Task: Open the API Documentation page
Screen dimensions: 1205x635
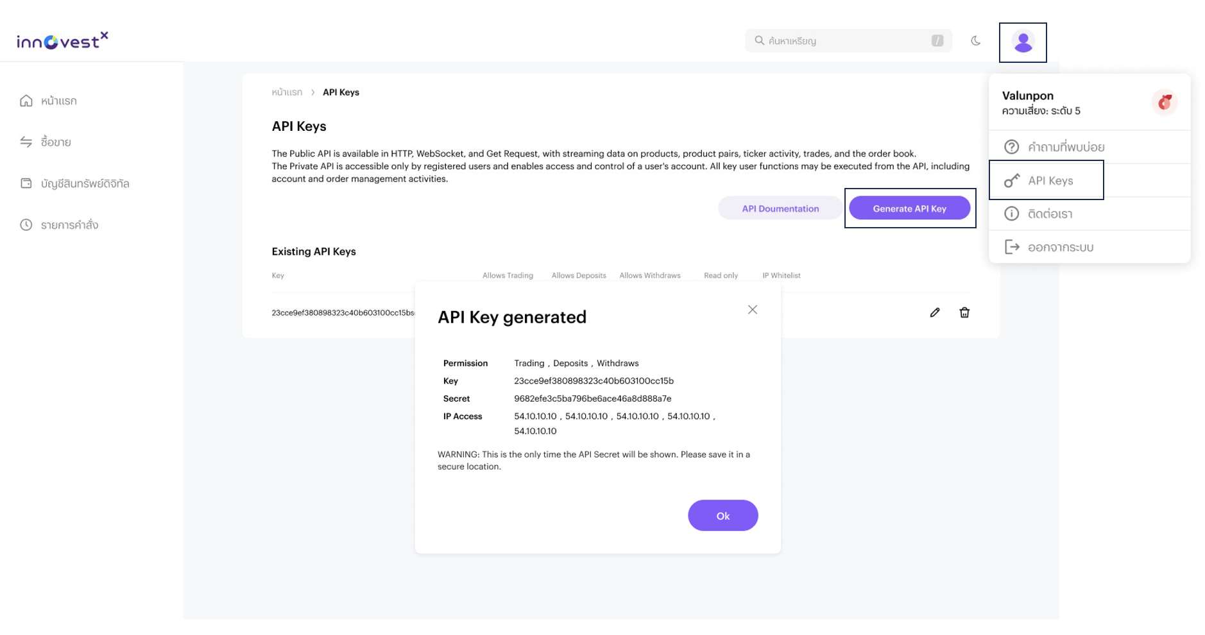Action: 780,208
